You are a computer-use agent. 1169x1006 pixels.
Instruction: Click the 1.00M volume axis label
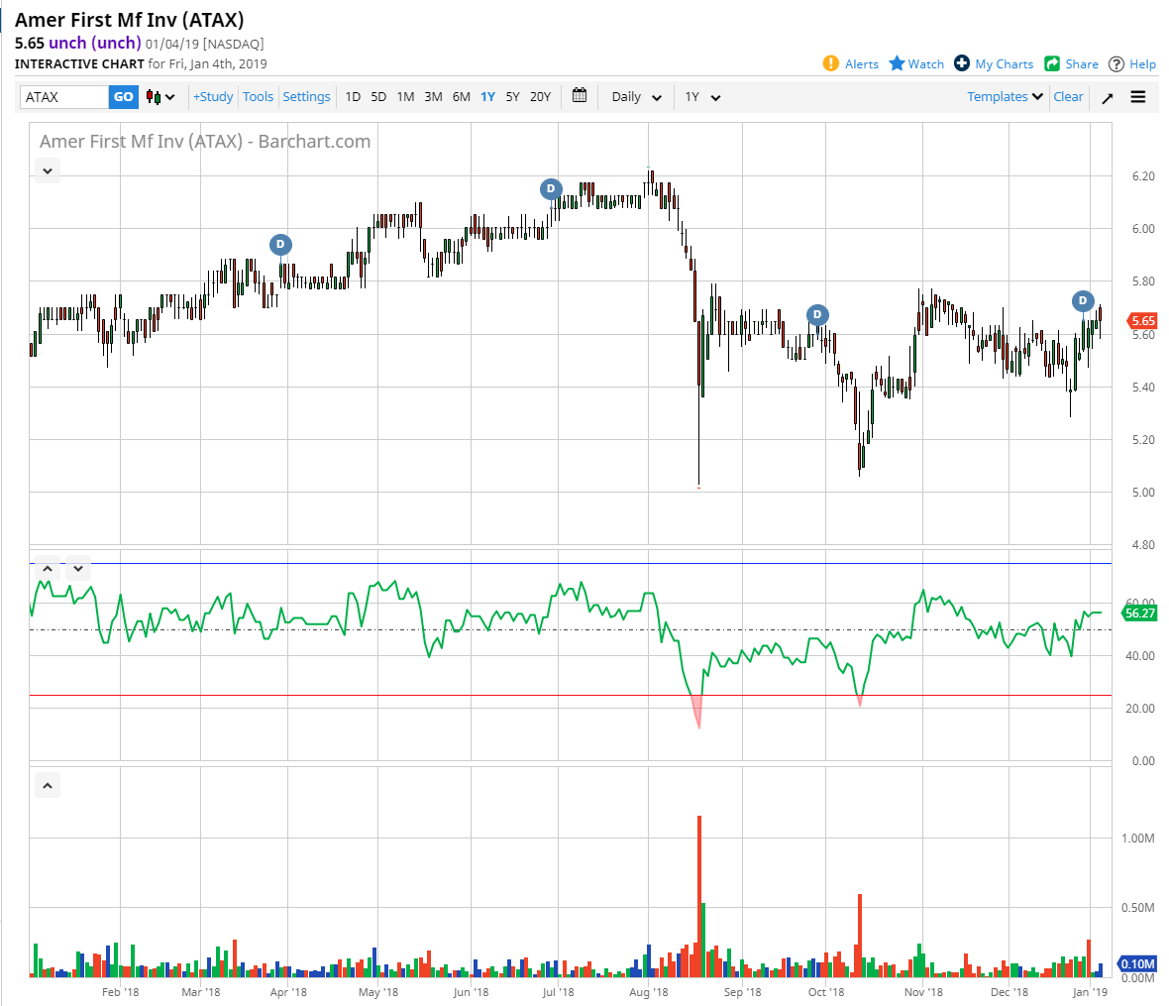[1137, 838]
